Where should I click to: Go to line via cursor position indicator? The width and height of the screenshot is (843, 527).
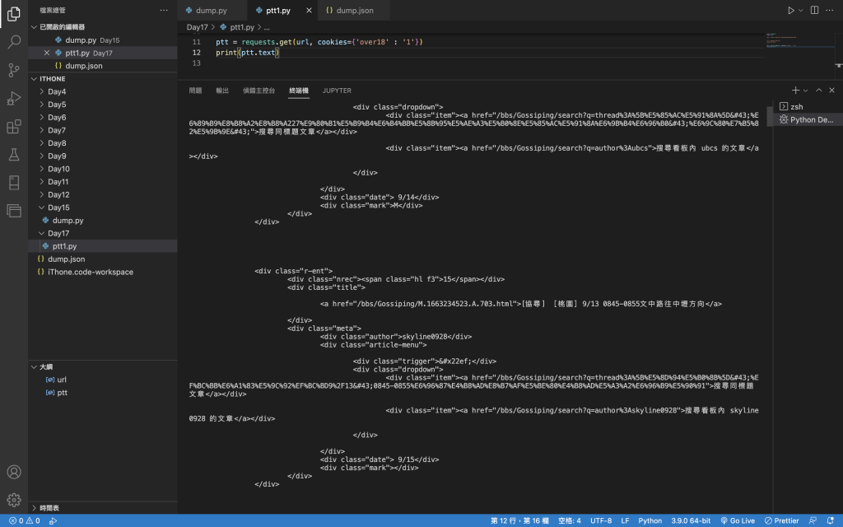[519, 520]
